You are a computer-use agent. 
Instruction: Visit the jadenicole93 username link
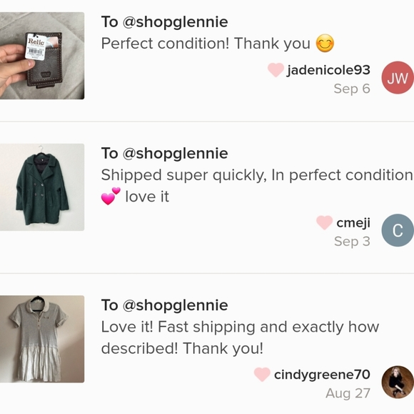point(329,70)
